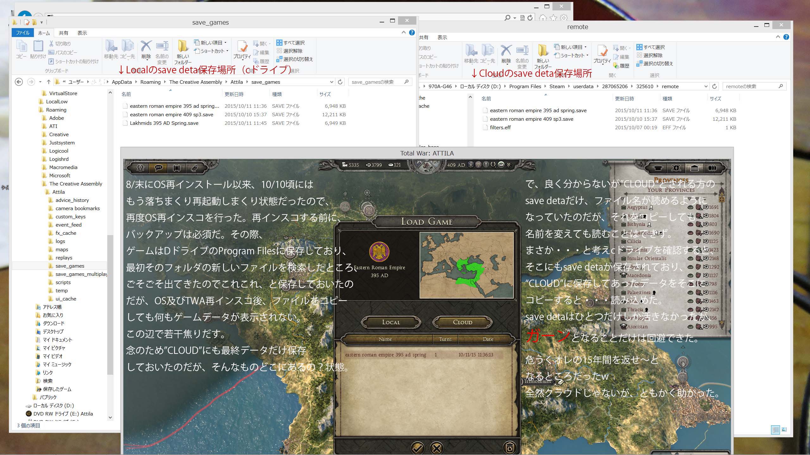The width and height of the screenshot is (810, 455).
Task: Open the ファイル tab in save_games window
Action: 23,33
